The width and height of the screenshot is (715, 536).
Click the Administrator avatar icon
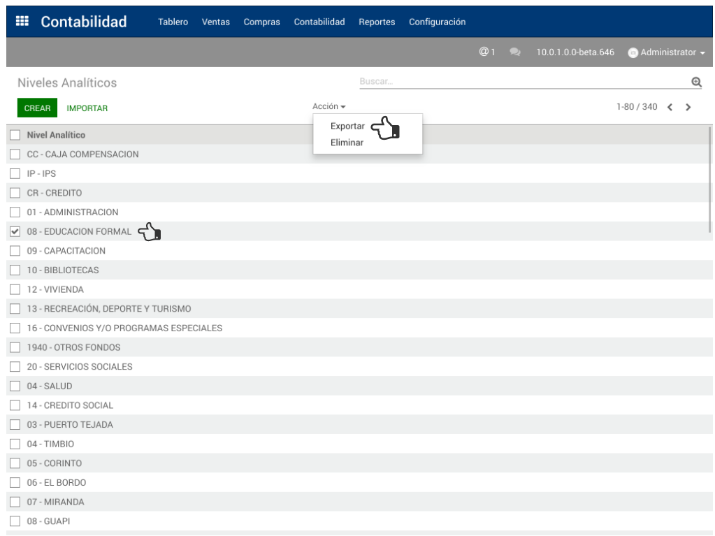point(633,53)
